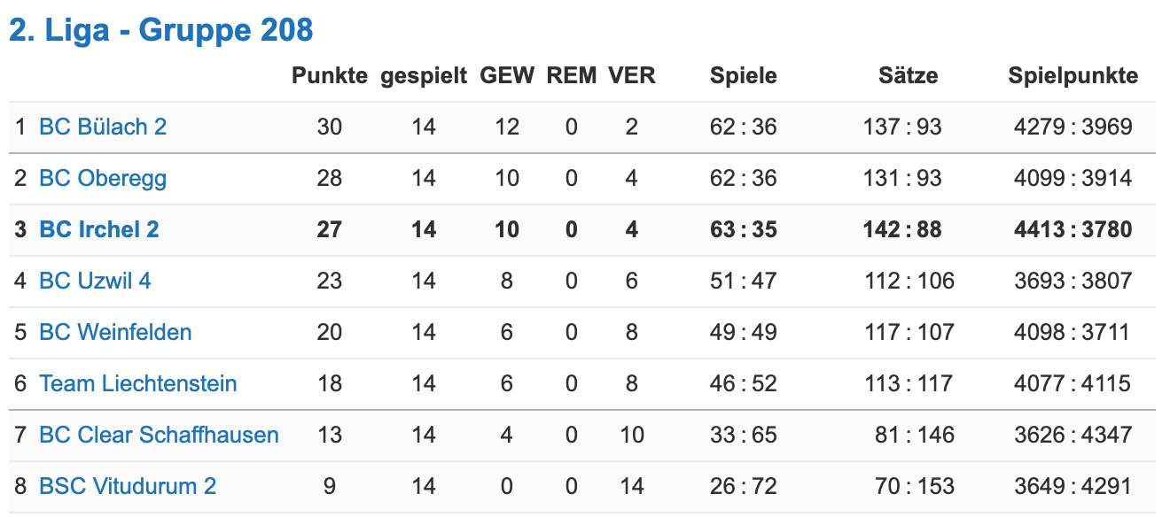Image resolution: width=1170 pixels, height=517 pixels.
Task: Click the VER column header
Action: pos(632,76)
